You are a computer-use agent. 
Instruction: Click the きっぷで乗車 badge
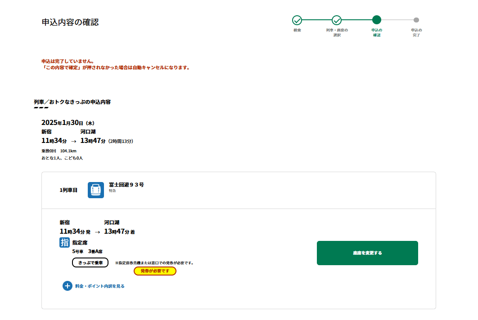tap(90, 262)
